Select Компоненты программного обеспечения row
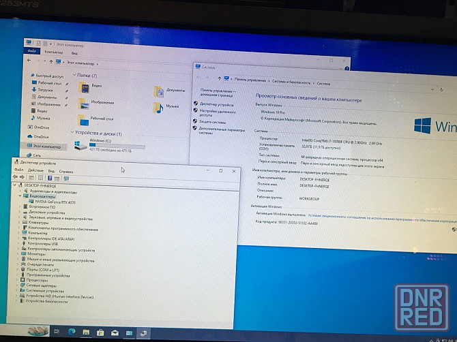Screen dimensions: 457x342 pyautogui.click(x=63, y=229)
